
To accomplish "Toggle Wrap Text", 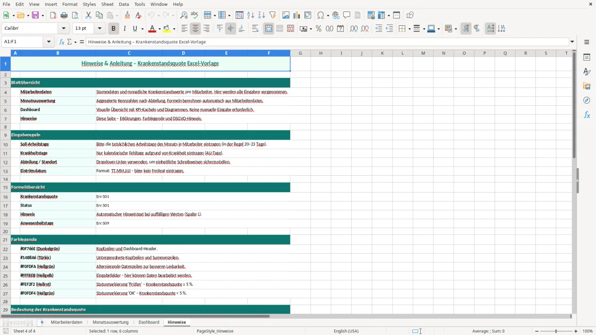I will point(255,29).
